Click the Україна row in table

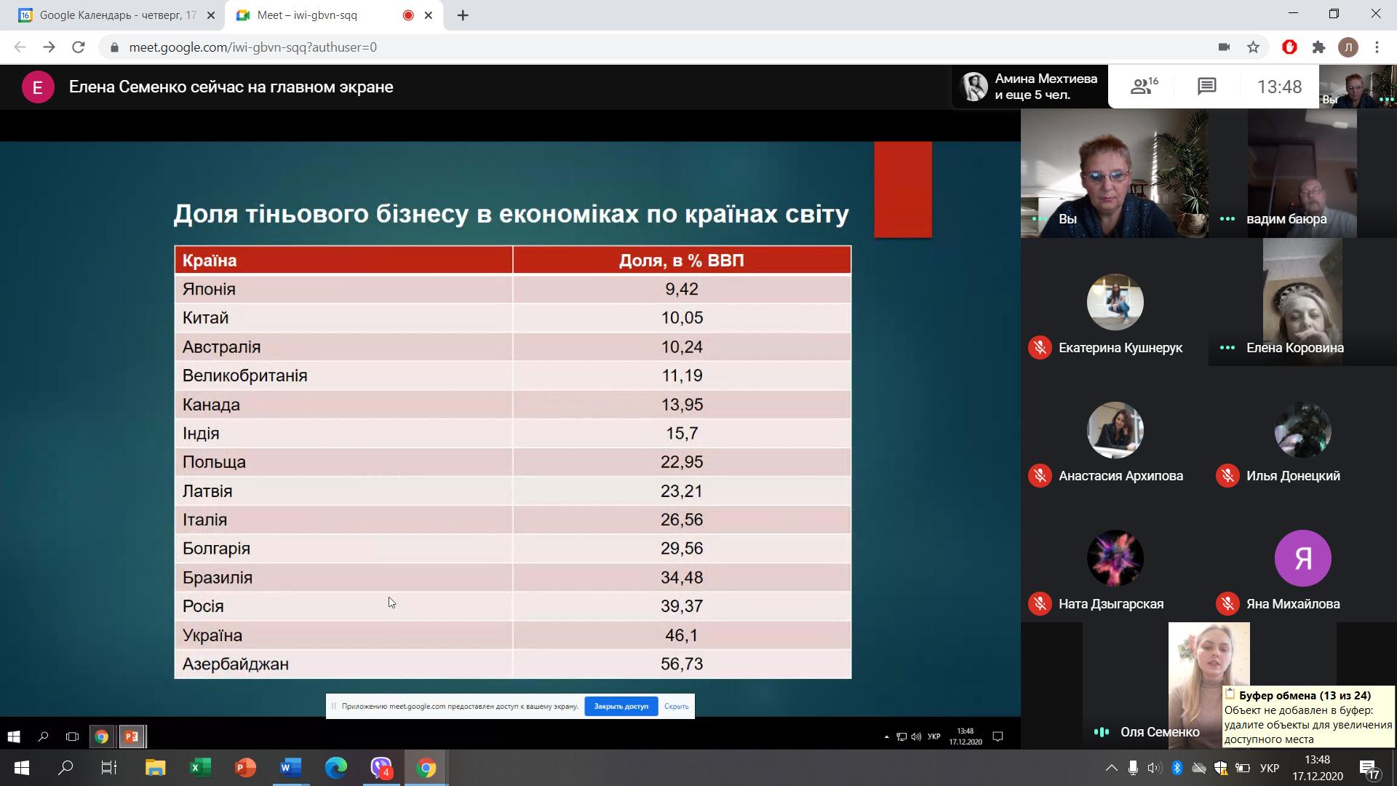pyautogui.click(x=513, y=635)
